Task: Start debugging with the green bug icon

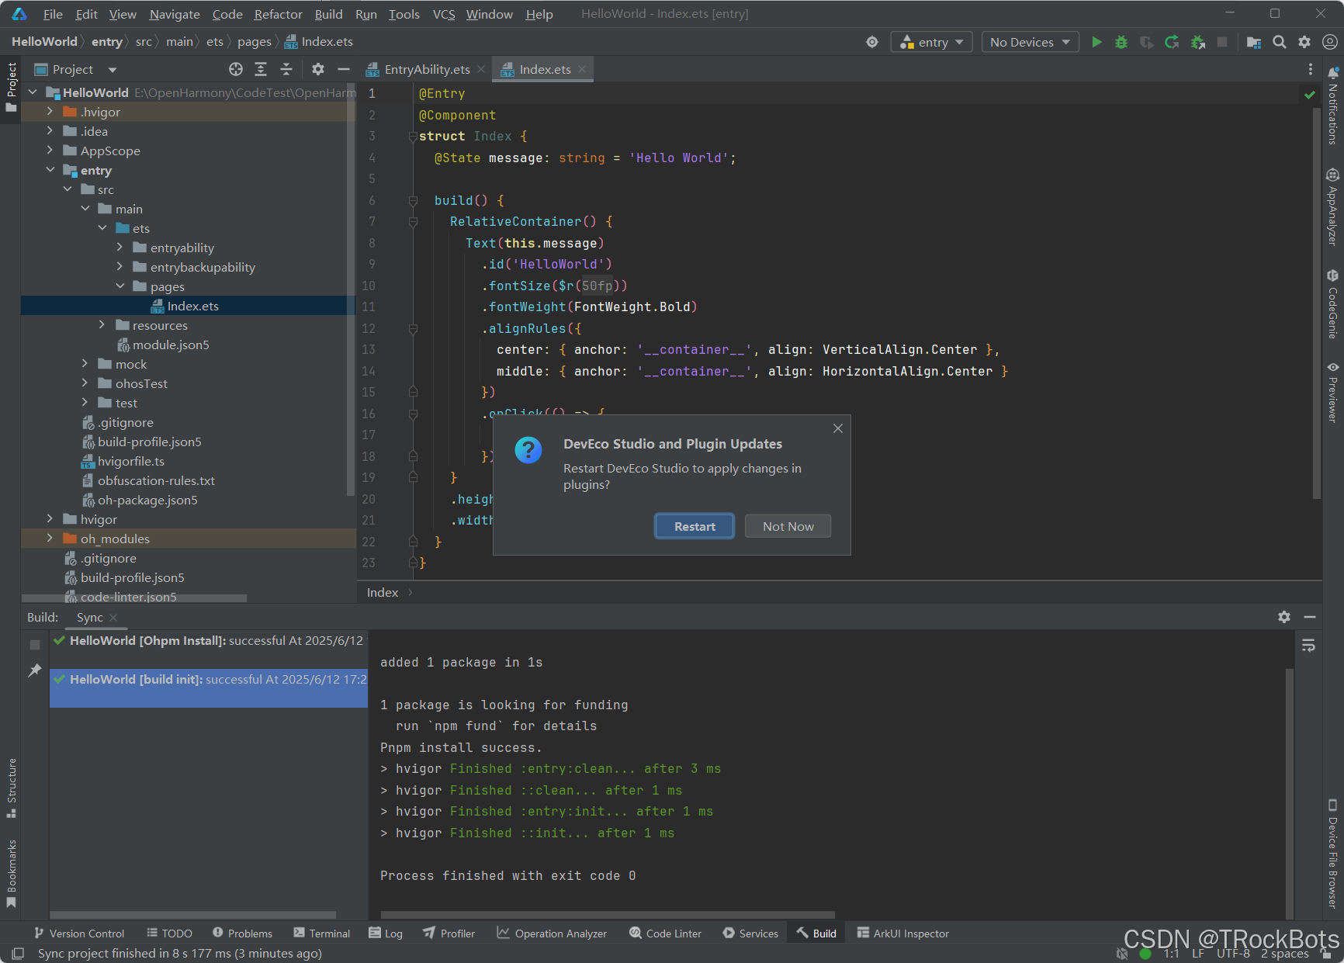Action: pyautogui.click(x=1121, y=42)
